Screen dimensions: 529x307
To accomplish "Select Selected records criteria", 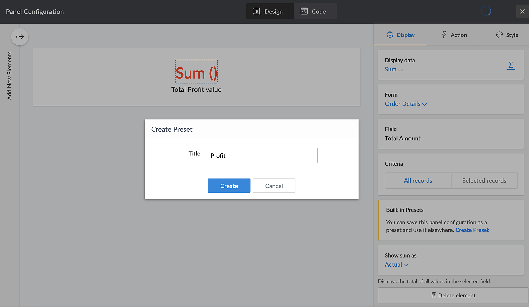I will pos(484,181).
